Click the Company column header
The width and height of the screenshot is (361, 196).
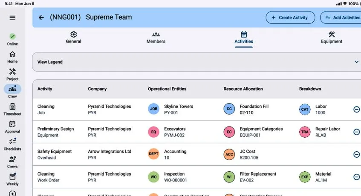click(97, 89)
